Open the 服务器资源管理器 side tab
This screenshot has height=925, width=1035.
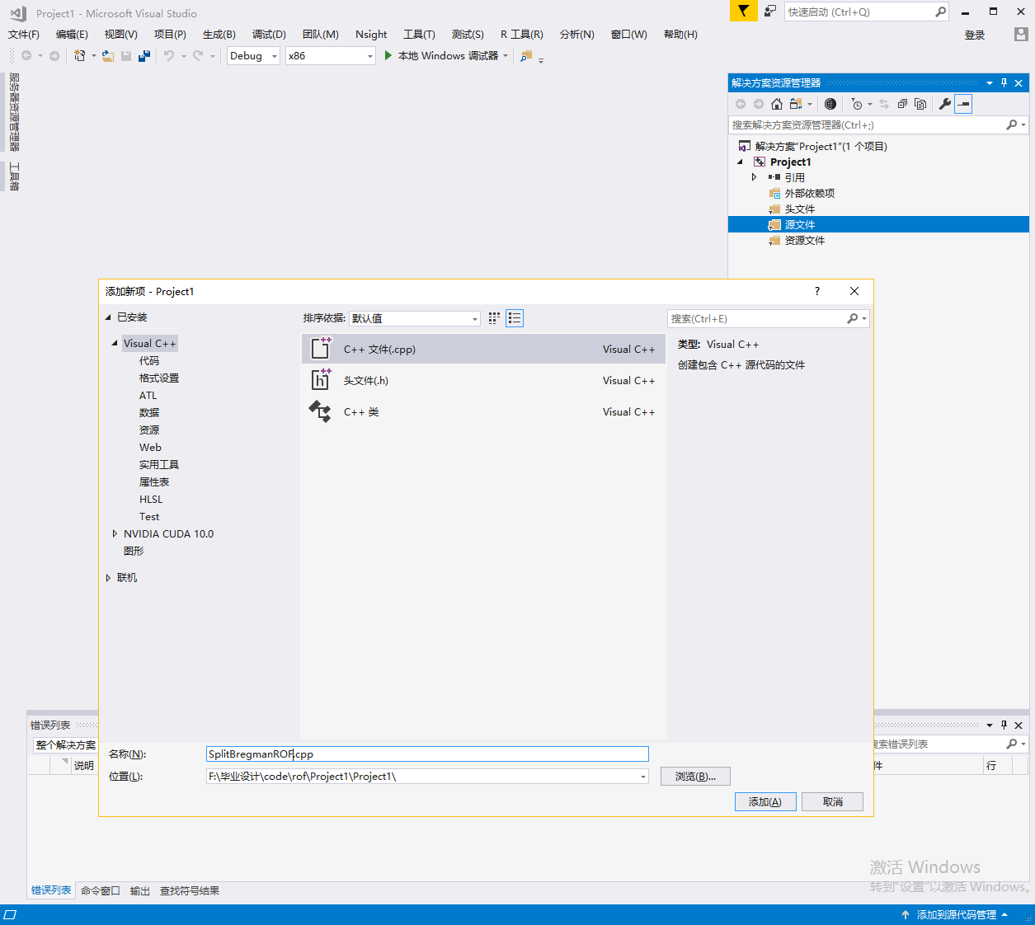14,112
